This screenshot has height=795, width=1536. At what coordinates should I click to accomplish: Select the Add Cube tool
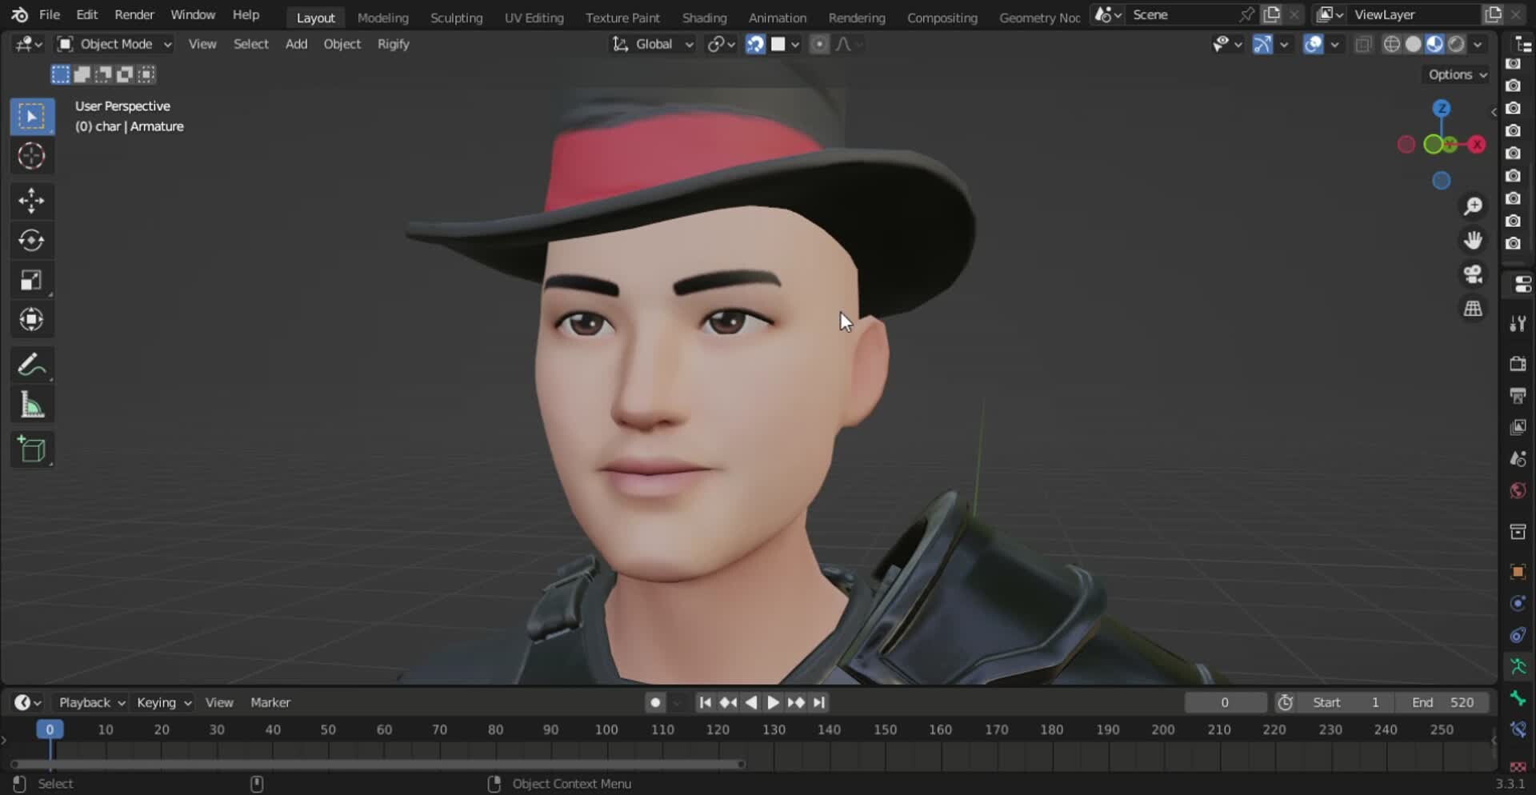[x=31, y=449]
